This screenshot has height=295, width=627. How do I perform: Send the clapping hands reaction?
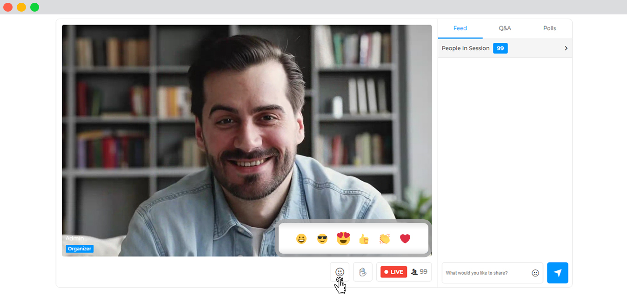(x=384, y=239)
